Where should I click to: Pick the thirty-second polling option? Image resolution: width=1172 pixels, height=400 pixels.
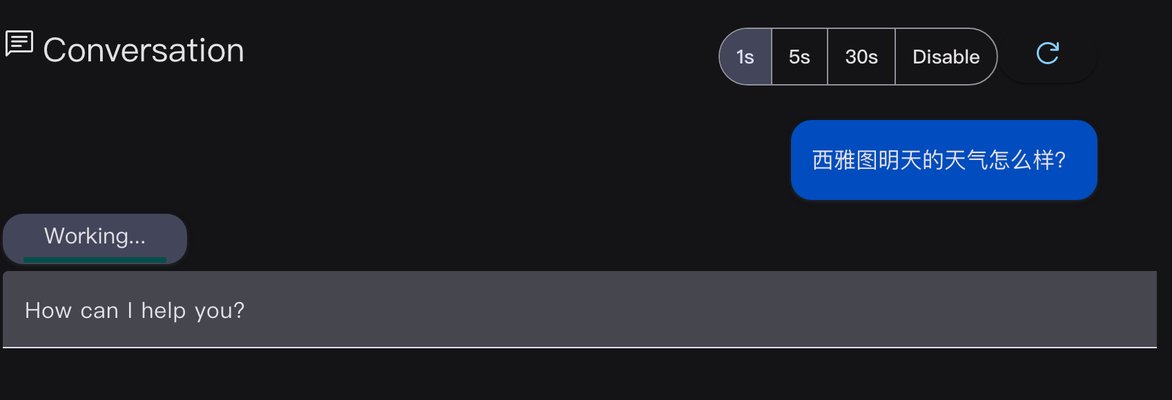(861, 57)
